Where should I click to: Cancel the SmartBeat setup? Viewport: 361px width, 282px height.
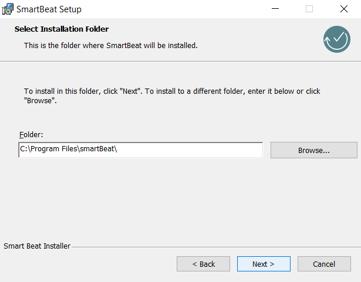tap(324, 264)
